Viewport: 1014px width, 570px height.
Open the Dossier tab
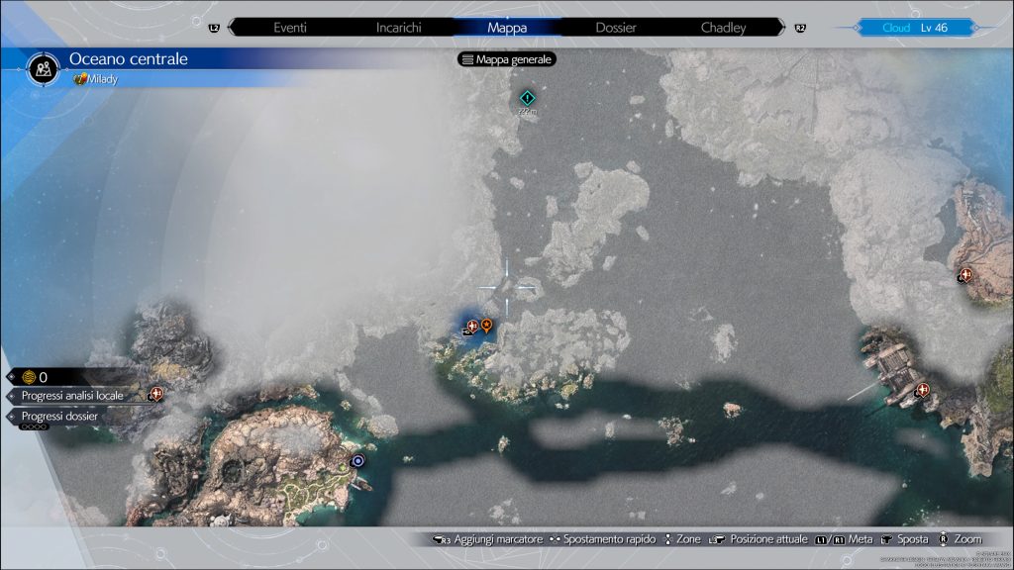615,28
